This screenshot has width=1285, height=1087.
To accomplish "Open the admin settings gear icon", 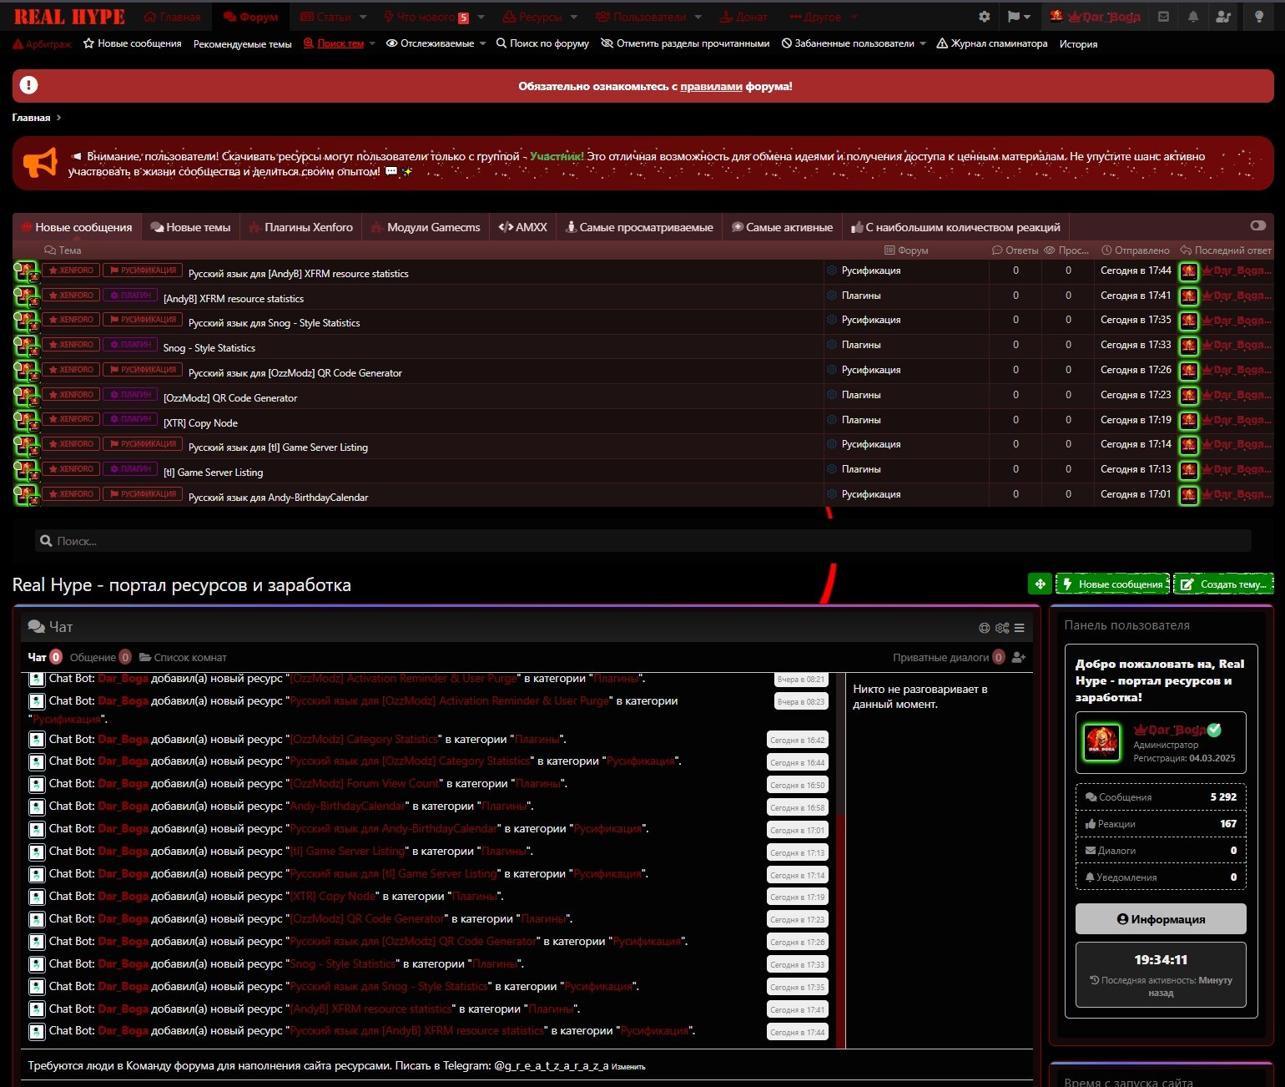I will click(985, 17).
